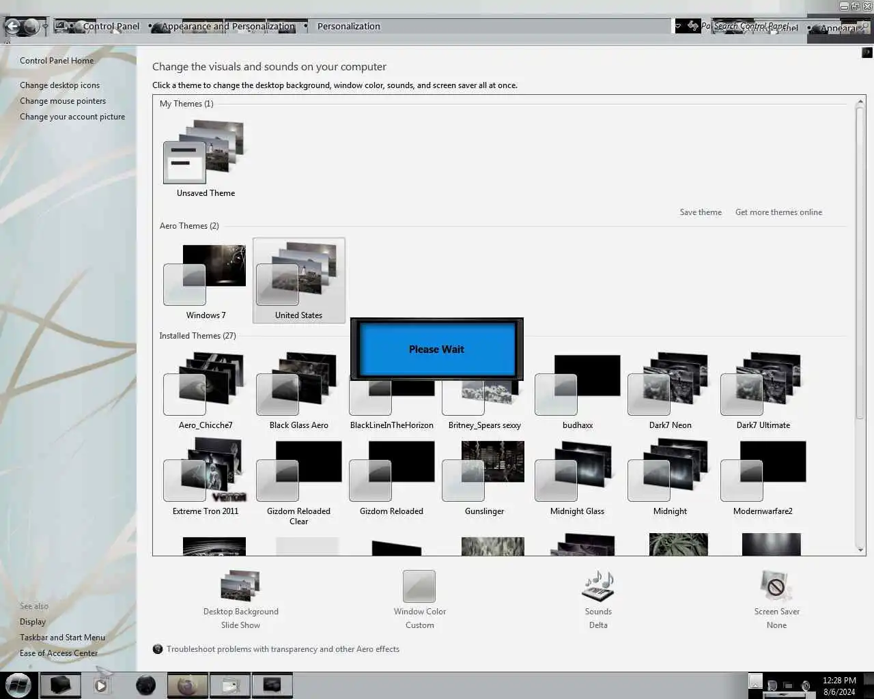Apply the Black Glass Aero theme
This screenshot has height=699, width=874.
298,390
